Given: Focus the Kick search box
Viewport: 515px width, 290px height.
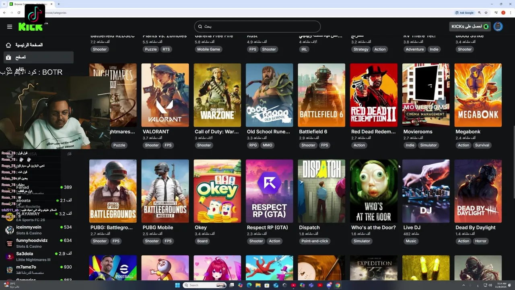Looking at the screenshot, I should tap(257, 27).
